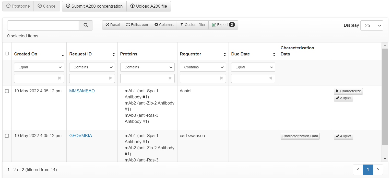This screenshot has height=178, width=392.
Task: Open the Due Date Equal dropdown
Action: tap(253, 67)
